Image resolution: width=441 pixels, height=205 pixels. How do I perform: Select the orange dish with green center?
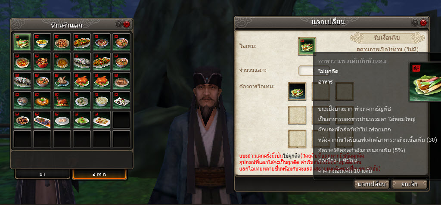(42, 100)
